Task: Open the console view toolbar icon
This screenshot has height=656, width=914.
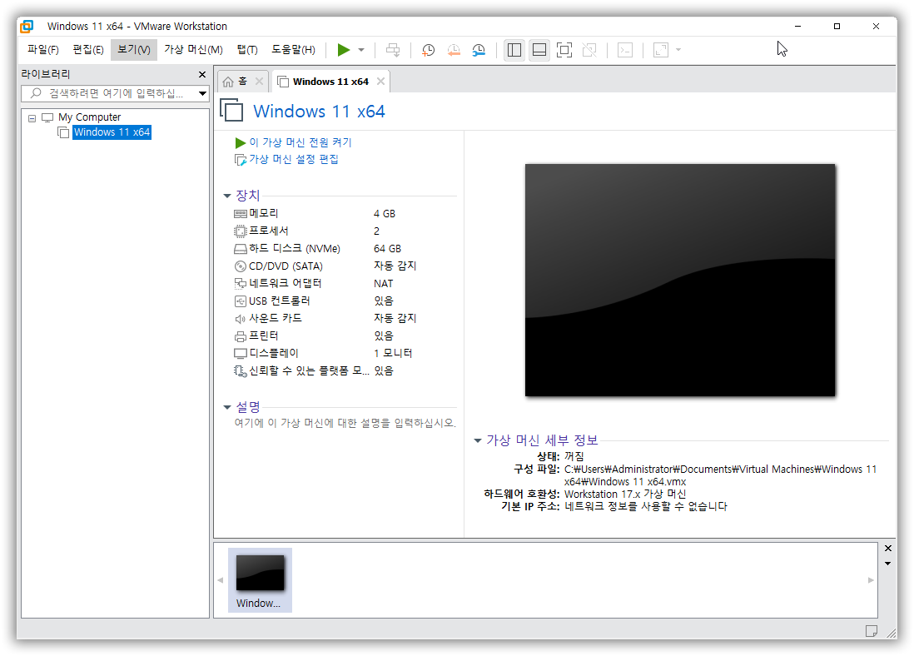Action: [625, 50]
